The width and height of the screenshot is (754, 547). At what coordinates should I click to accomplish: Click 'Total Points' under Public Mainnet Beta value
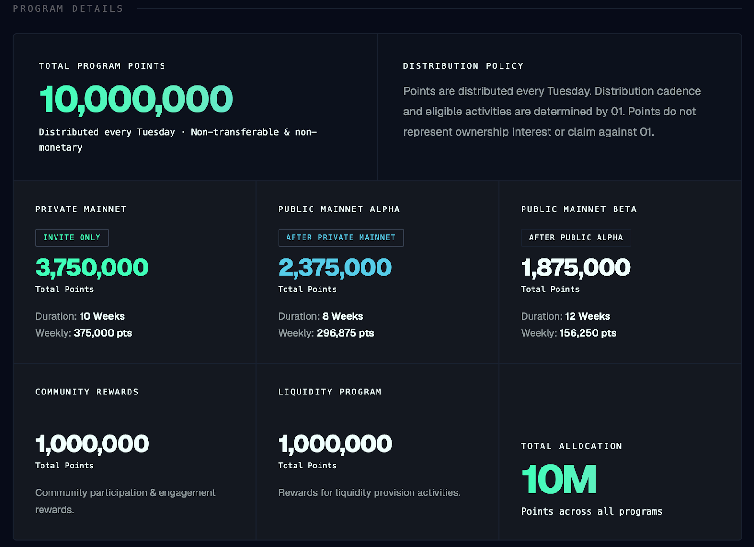550,290
